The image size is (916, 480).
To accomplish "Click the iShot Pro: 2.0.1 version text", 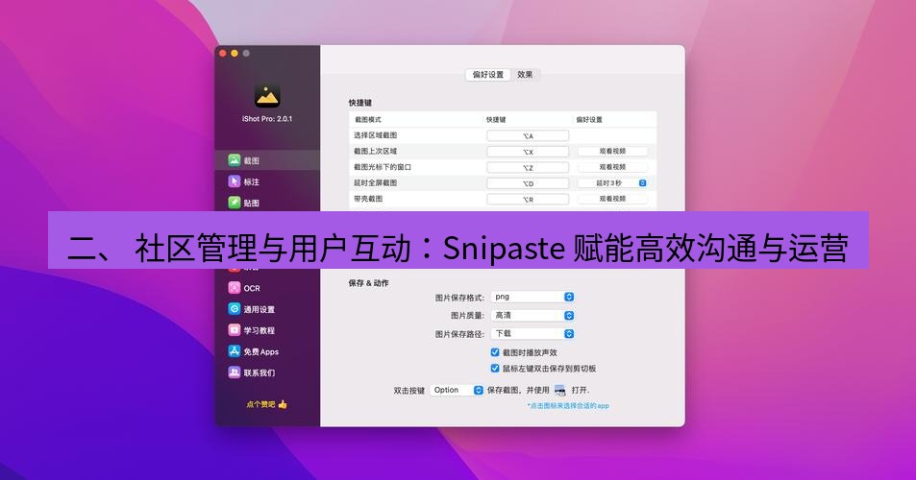I will (x=267, y=119).
